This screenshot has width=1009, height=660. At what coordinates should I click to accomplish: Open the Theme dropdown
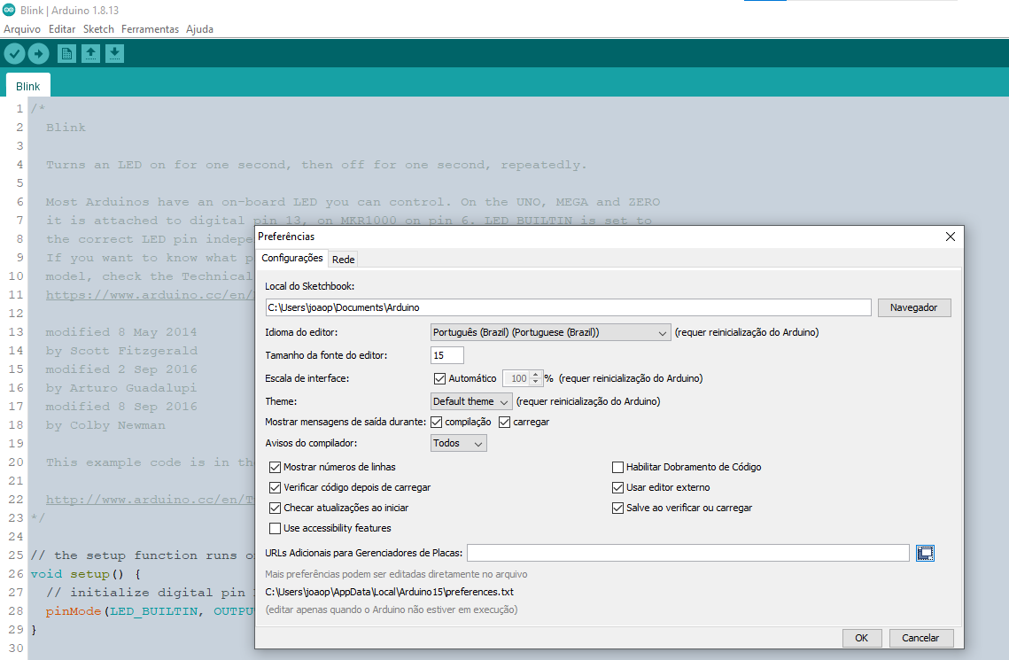click(471, 401)
